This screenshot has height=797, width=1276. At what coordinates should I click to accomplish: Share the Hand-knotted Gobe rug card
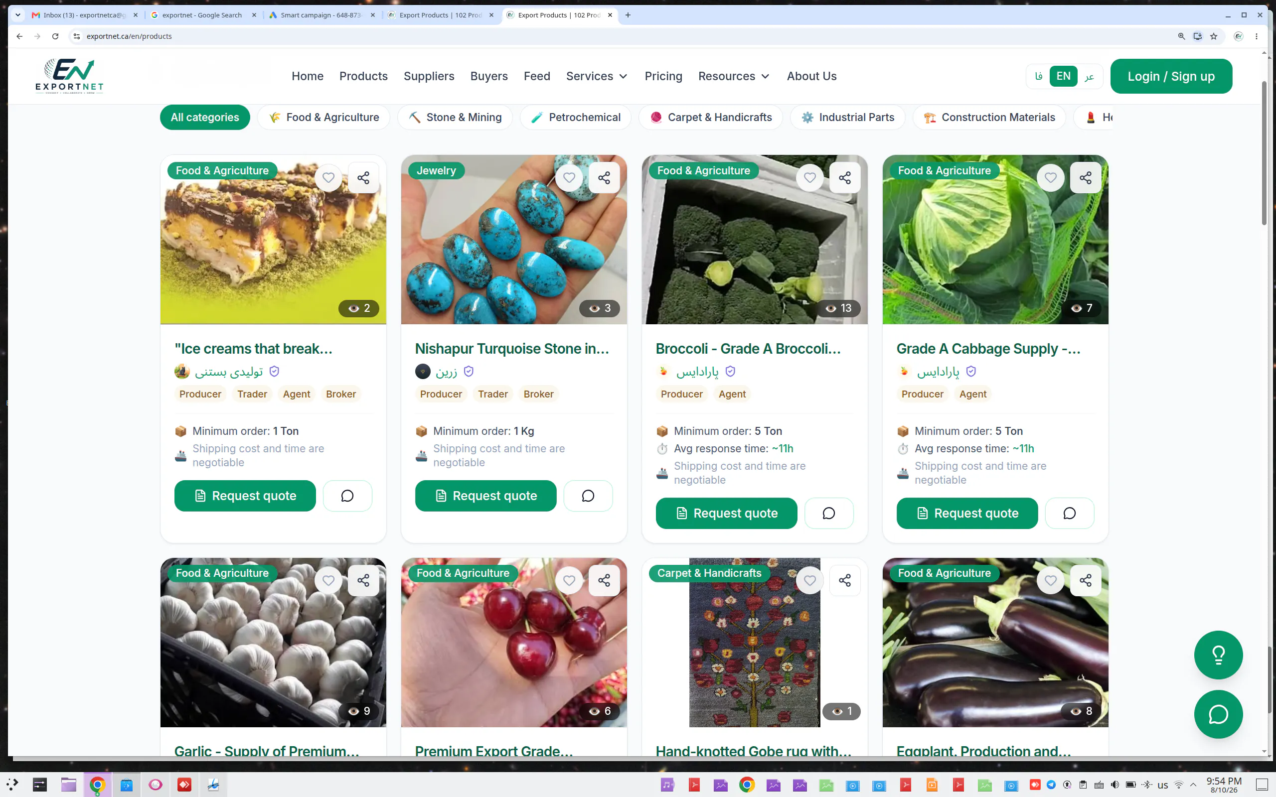[x=845, y=580]
